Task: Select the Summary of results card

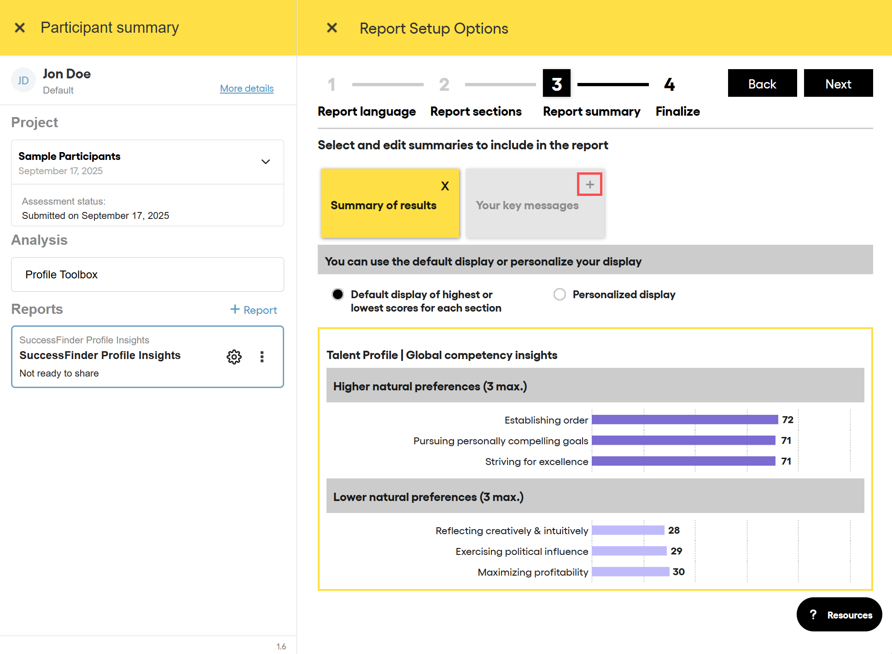Action: point(390,203)
